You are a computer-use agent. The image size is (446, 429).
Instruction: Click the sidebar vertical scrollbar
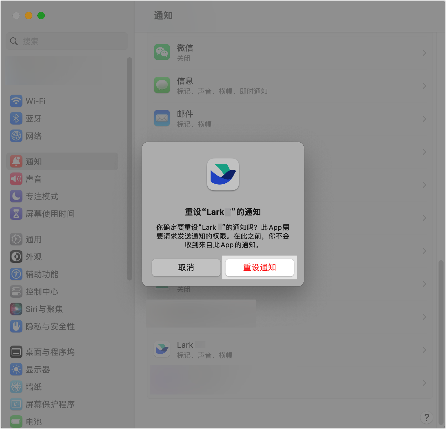[130, 169]
